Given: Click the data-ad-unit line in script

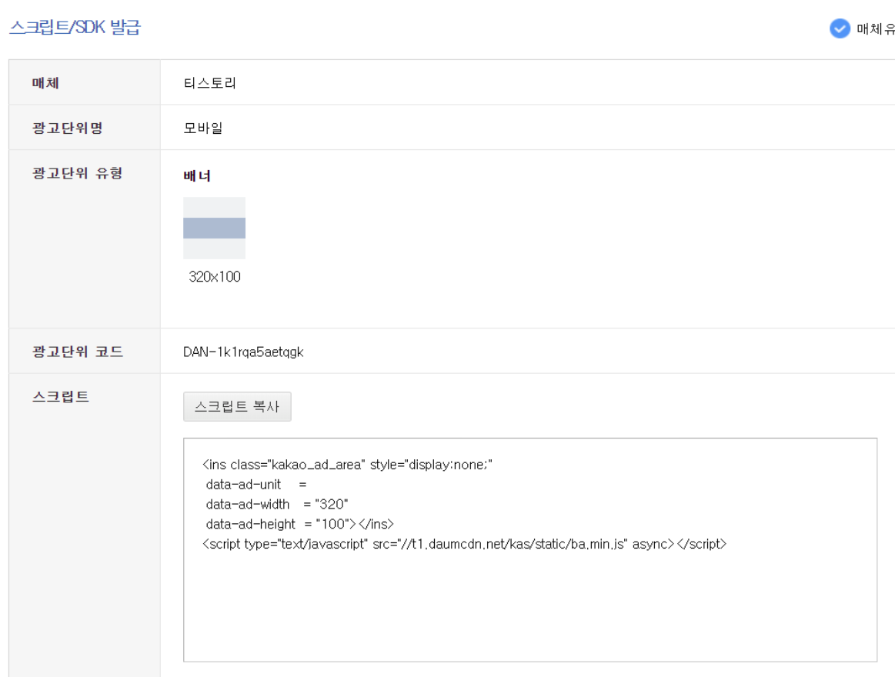Looking at the screenshot, I should pos(256,485).
